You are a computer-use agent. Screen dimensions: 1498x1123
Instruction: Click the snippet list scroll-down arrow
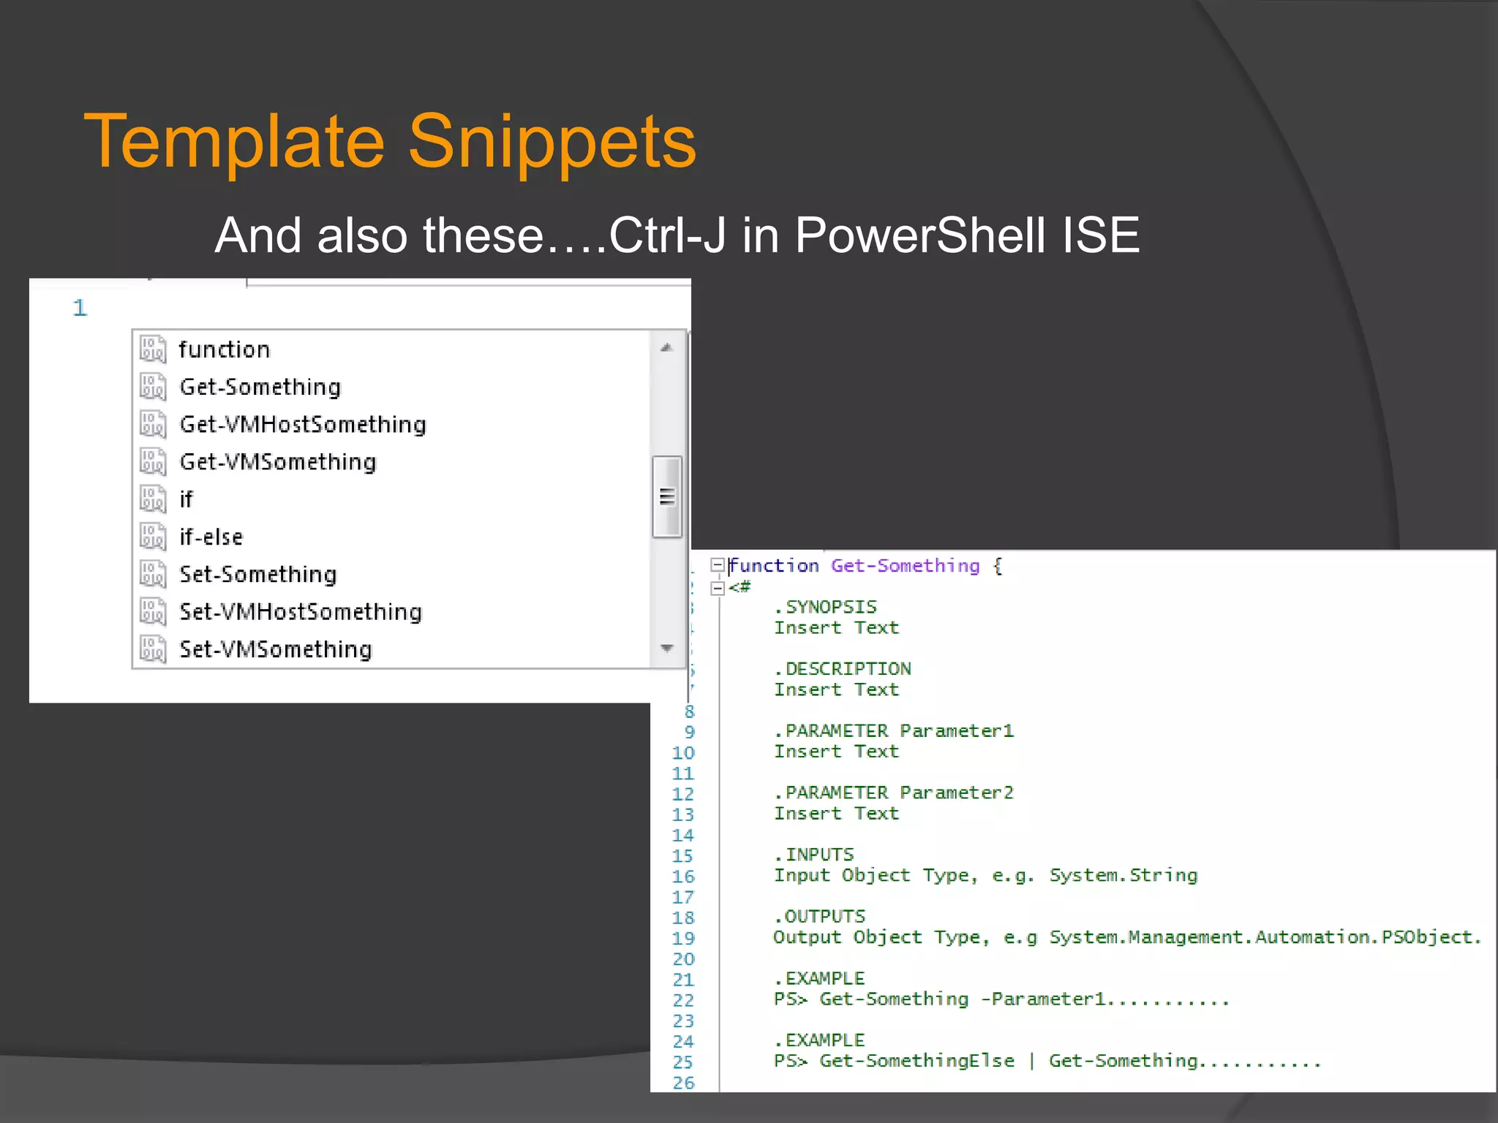tap(666, 648)
